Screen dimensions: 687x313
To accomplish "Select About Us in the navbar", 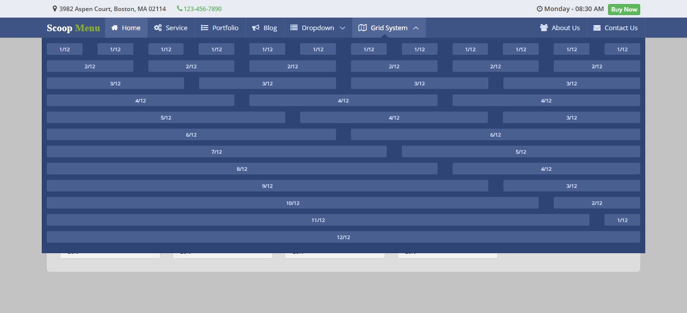I will click(x=560, y=28).
